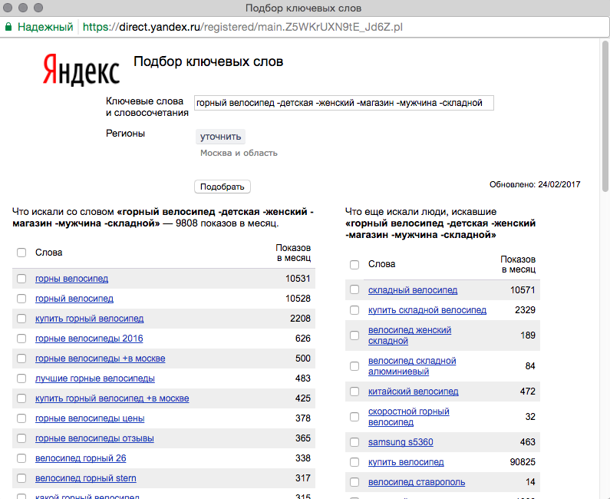
Task: Click the Яндекс logo
Action: (81, 69)
